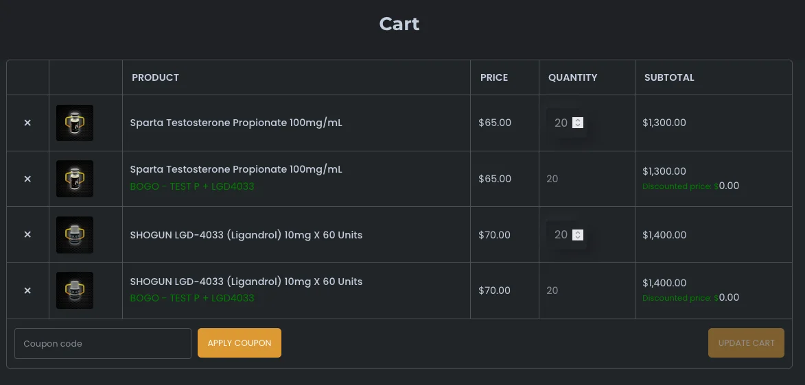Open the SHOGUN LGD-4033 link in the BOGO row

(x=246, y=282)
